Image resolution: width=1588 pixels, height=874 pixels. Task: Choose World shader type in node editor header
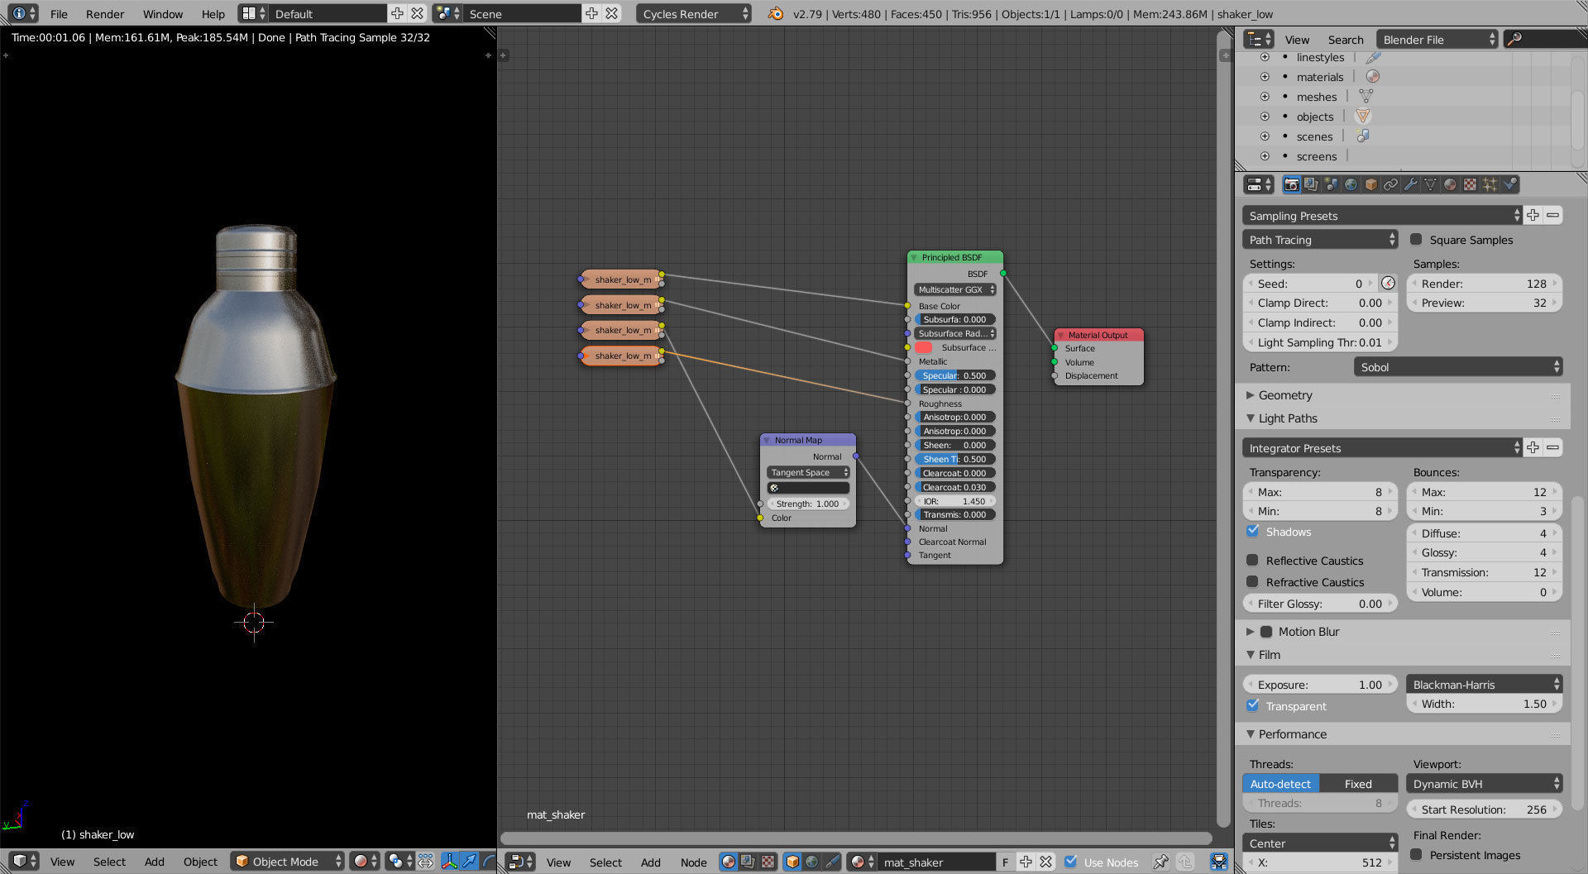coord(812,862)
